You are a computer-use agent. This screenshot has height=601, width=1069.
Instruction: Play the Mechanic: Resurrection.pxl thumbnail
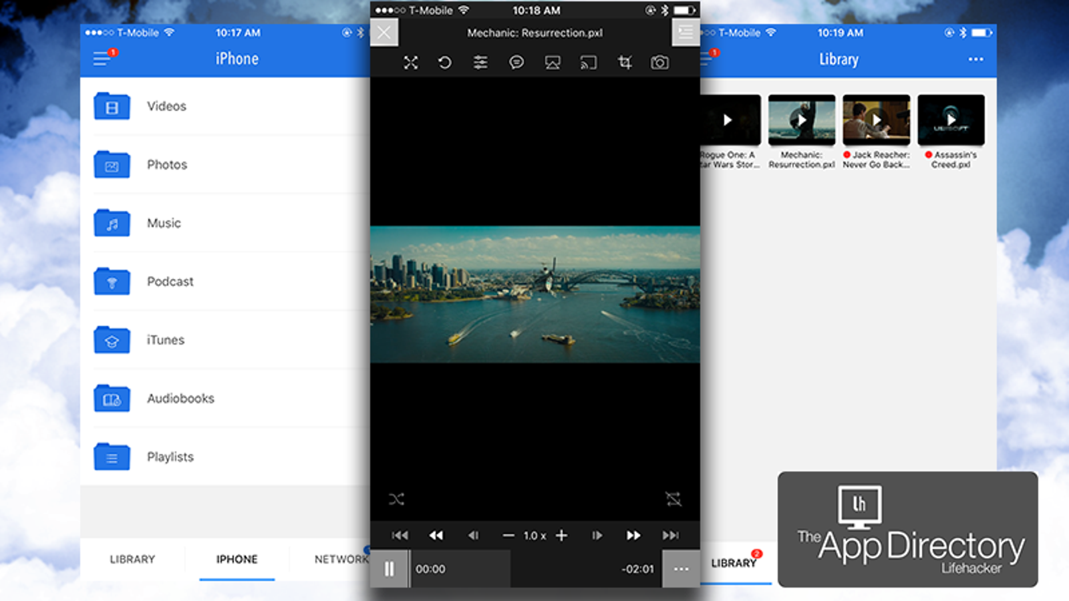802,120
